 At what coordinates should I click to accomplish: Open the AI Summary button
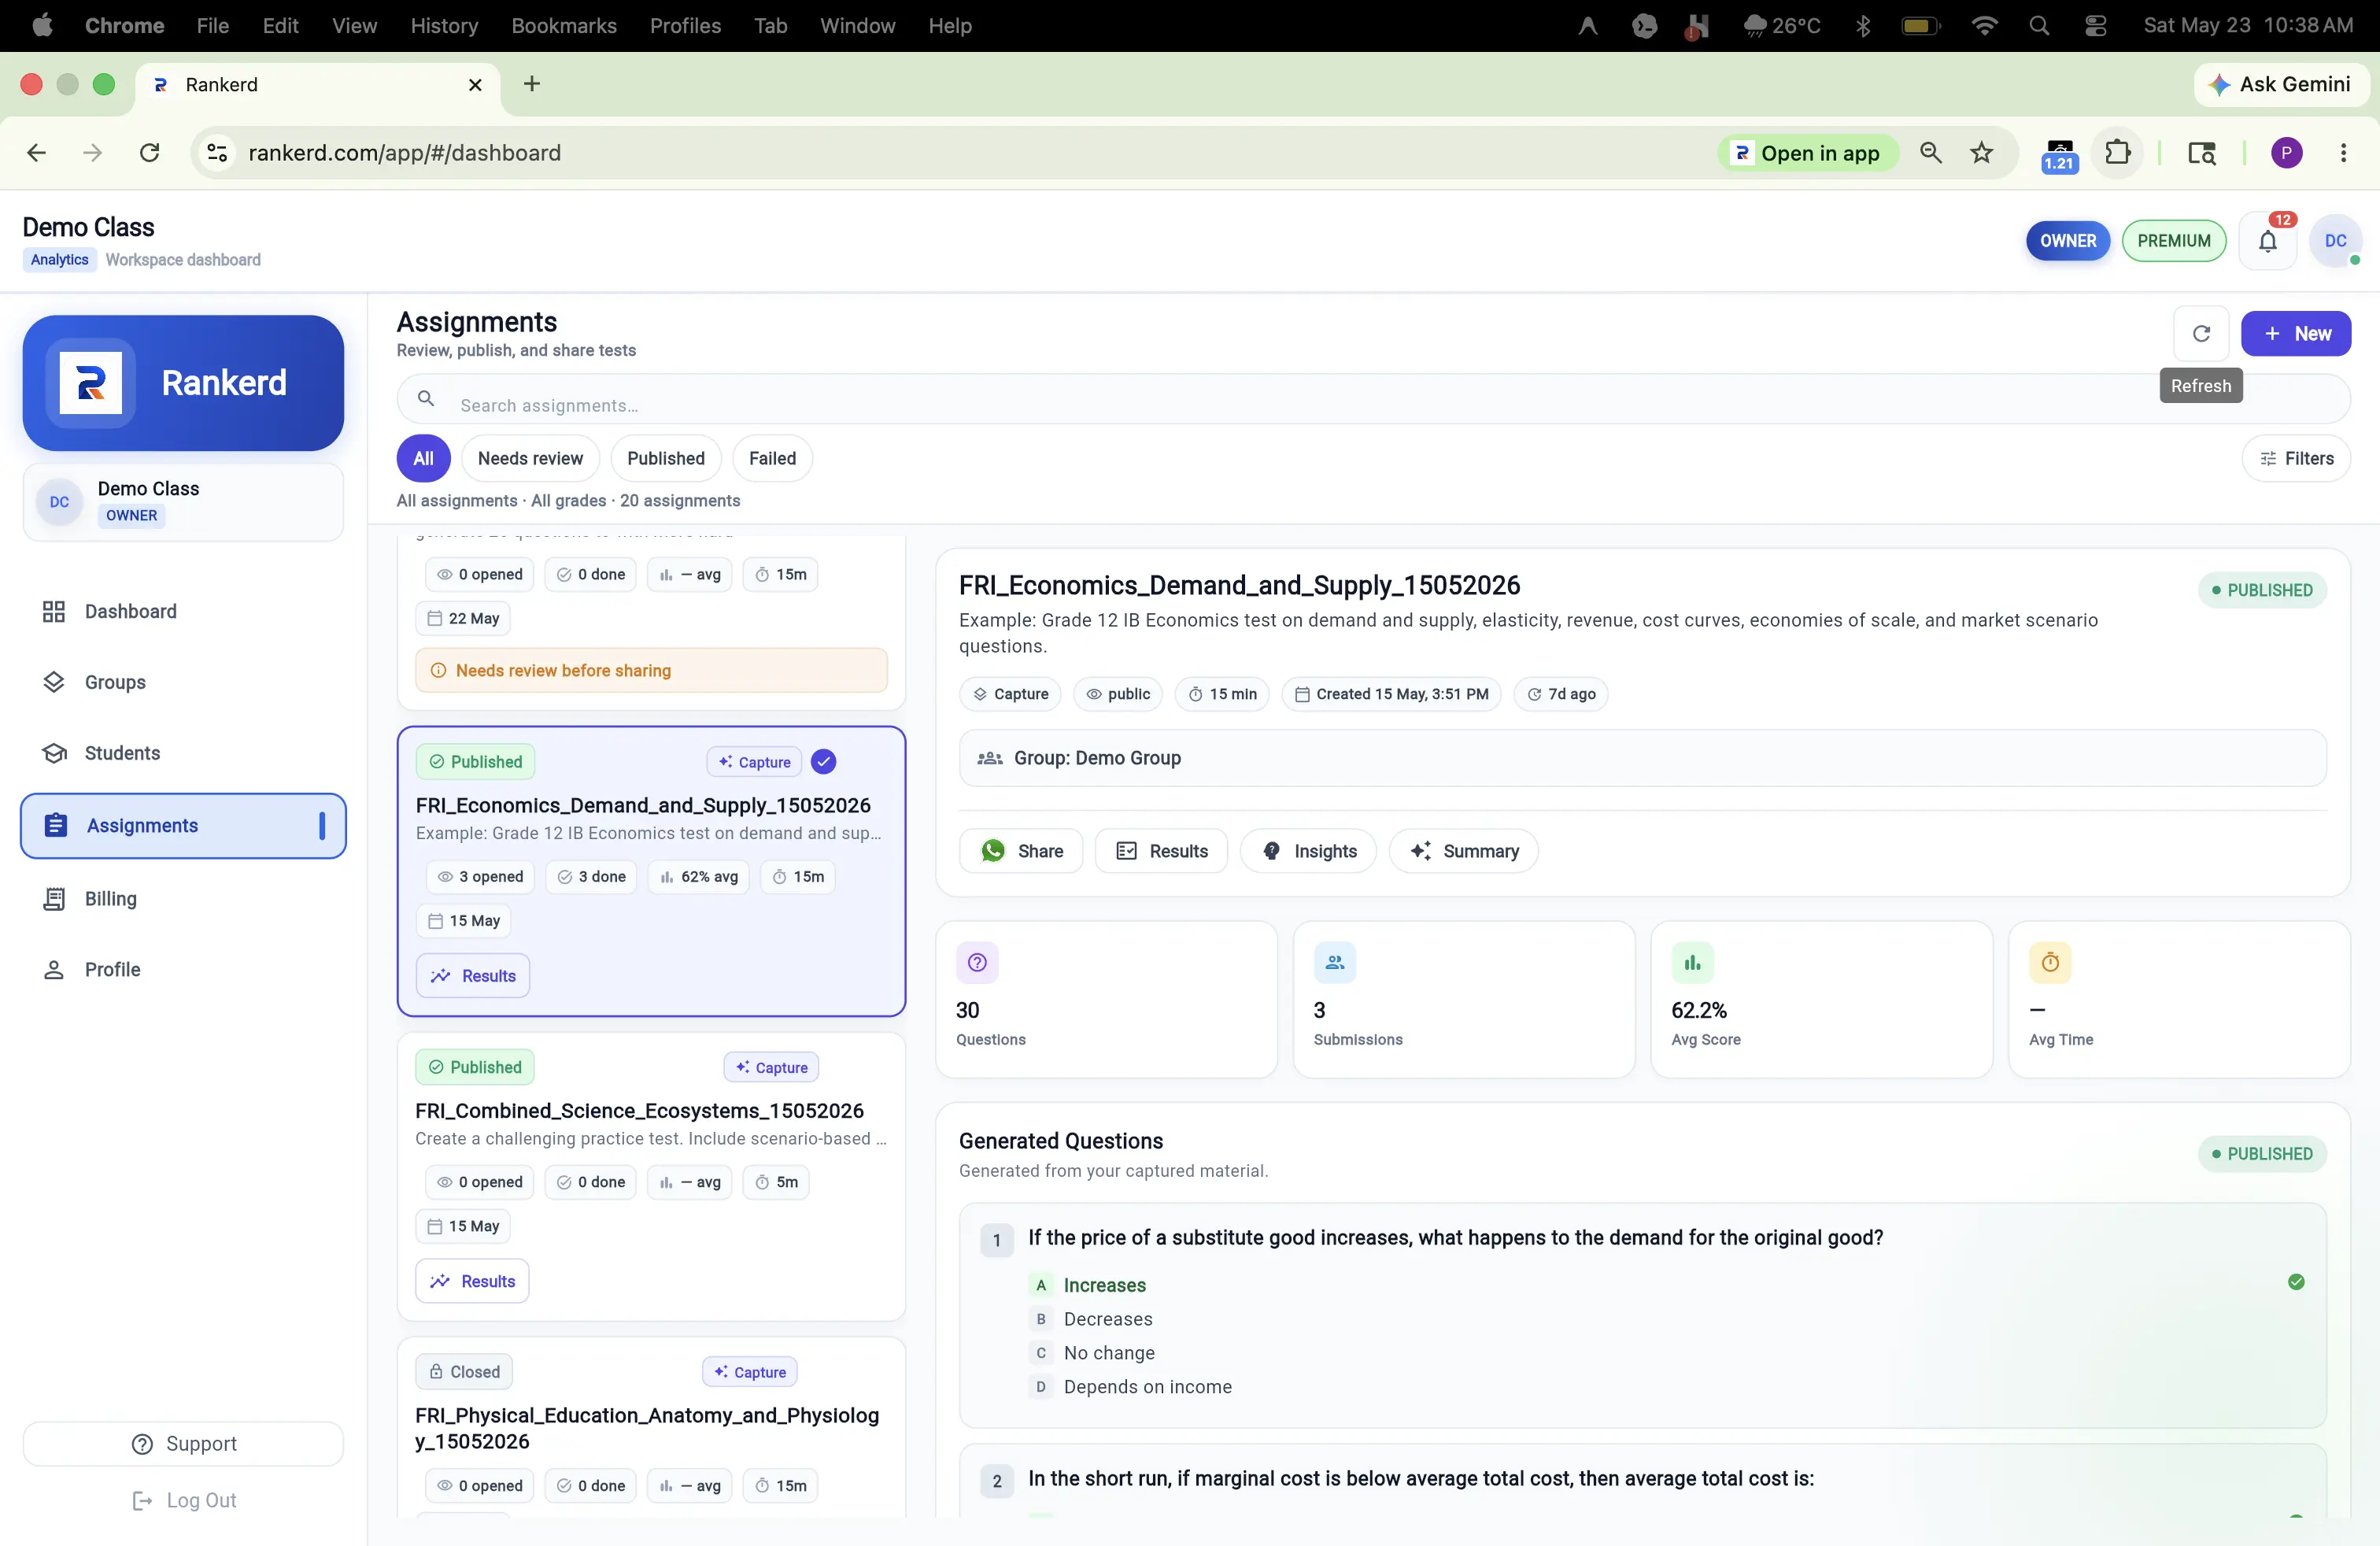pyautogui.click(x=1463, y=851)
